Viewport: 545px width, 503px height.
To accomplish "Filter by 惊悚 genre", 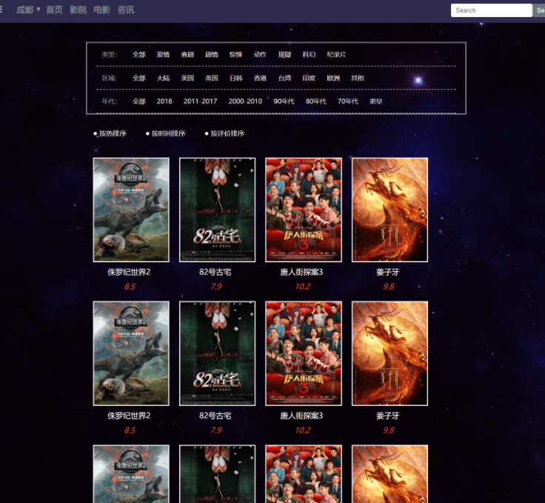I will [x=236, y=55].
